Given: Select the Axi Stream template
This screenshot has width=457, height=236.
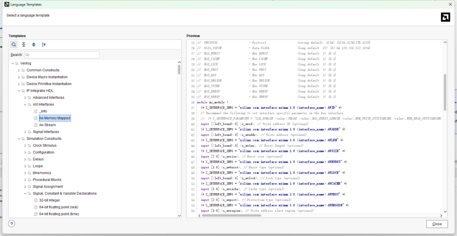Looking at the screenshot, I should click(x=47, y=125).
